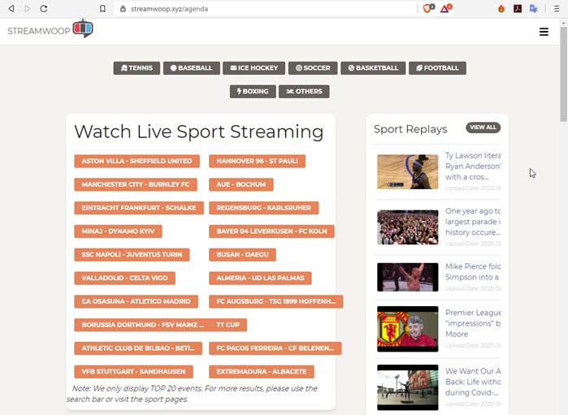Image resolution: width=568 pixels, height=415 pixels.
Task: Open CA Osasuna - Atletico Madrid stream
Action: pyautogui.click(x=137, y=301)
